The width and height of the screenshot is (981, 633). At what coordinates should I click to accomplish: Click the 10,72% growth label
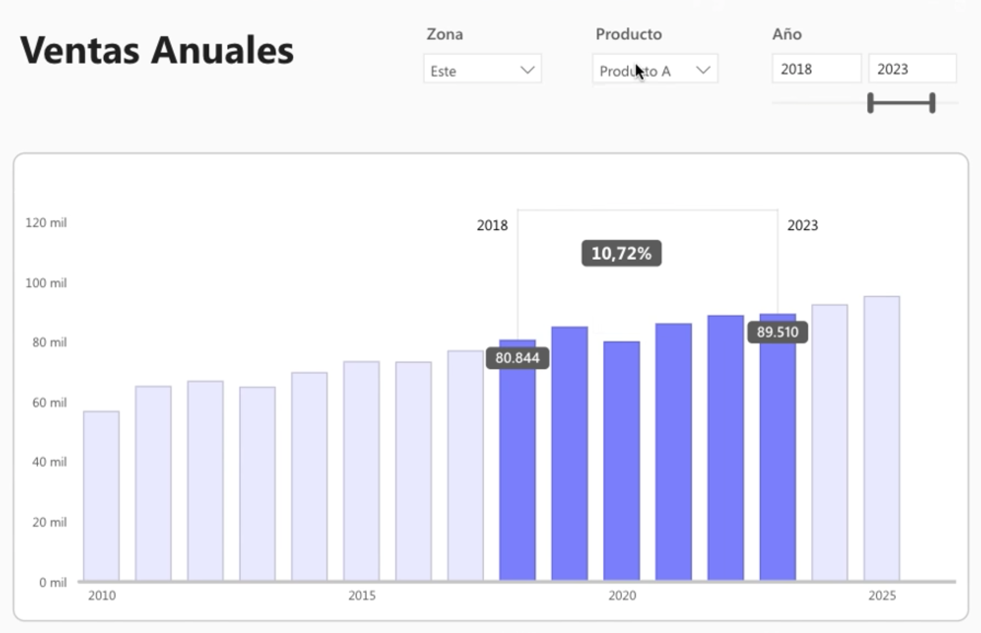click(621, 253)
